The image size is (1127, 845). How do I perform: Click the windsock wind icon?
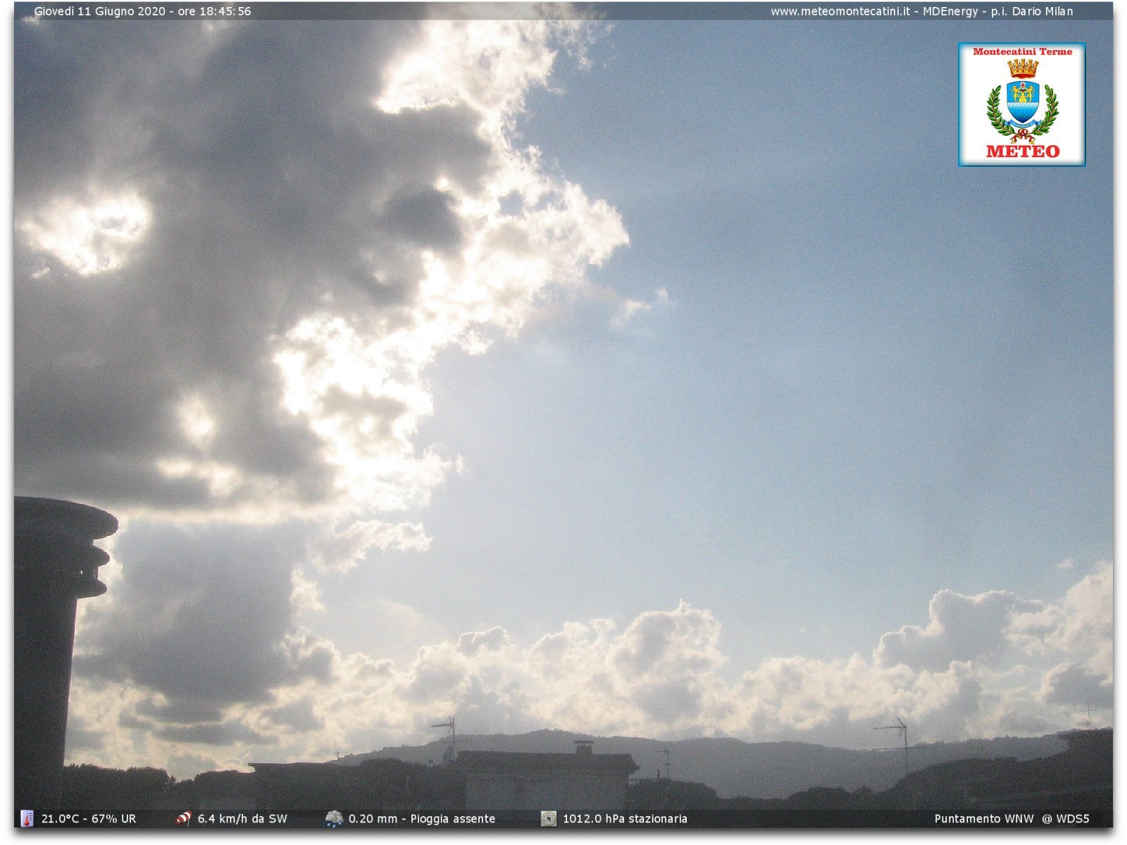[x=184, y=818]
